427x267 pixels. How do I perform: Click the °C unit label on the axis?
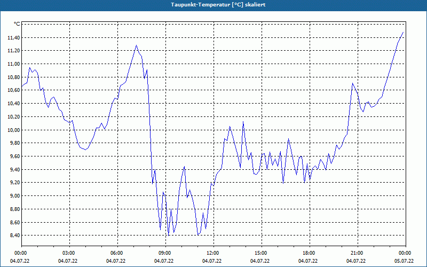click(x=17, y=24)
